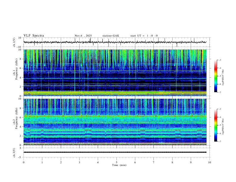236x182 pixels.
Task: Click the "-5" tick on ch.3(V) axis
Action: (20, 157)
